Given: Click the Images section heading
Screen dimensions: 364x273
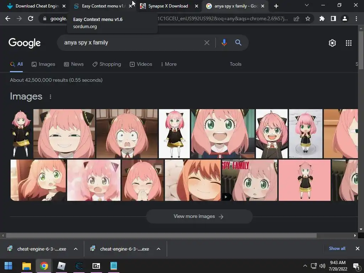Looking at the screenshot, I should pyautogui.click(x=26, y=96).
